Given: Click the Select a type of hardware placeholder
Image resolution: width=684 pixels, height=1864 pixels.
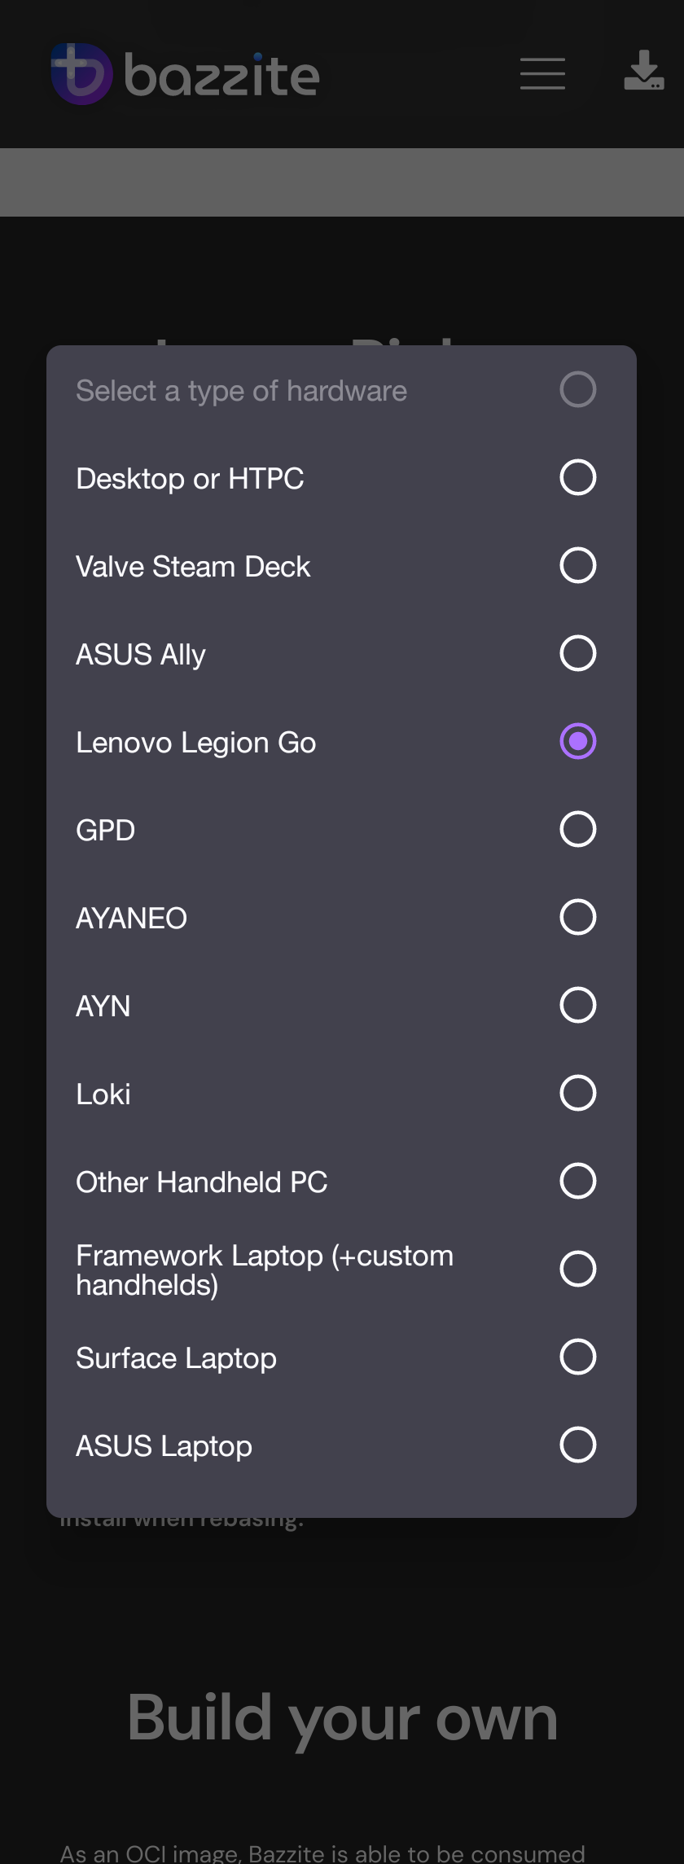Looking at the screenshot, I should click(241, 390).
